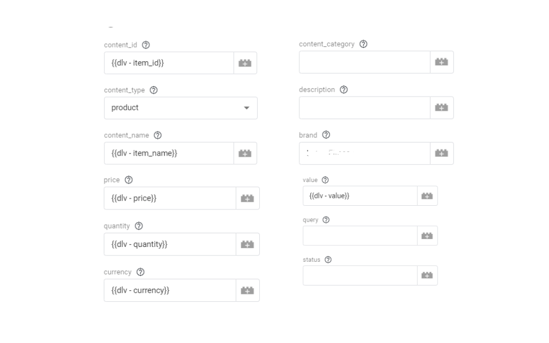Screen dimensions: 549x343
Task: Click the price field containing dlv - price
Action: click(169, 198)
